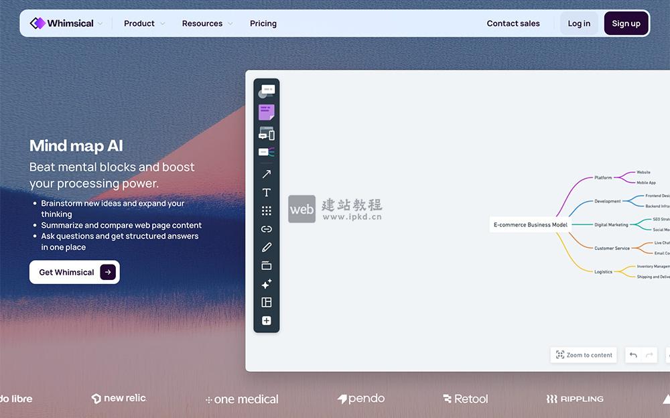Screen dimensions: 670x418
Task: Open the mind map tool
Action: (266, 152)
